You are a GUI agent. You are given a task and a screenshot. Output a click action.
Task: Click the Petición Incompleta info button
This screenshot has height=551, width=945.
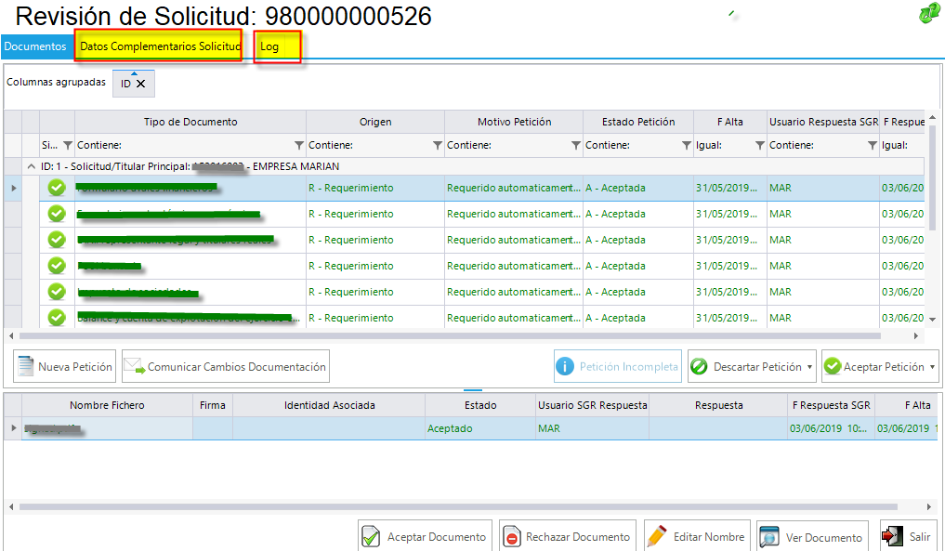[x=618, y=366]
